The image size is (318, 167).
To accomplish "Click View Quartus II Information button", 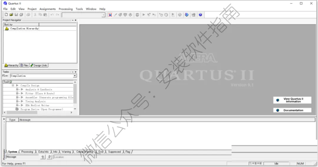I will point(292,100).
